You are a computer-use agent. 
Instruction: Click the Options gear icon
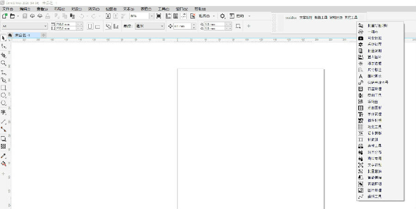click(222, 16)
